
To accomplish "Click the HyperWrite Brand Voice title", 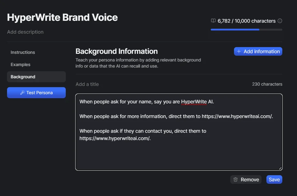I will [x=62, y=17].
